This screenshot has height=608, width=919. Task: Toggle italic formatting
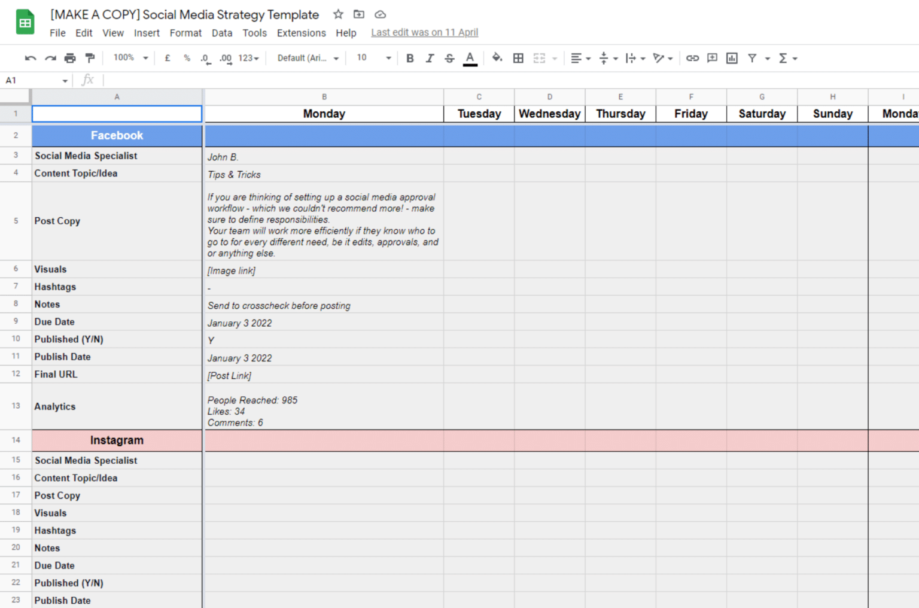click(x=430, y=58)
